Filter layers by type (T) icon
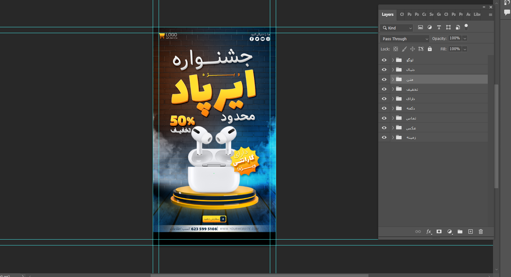This screenshot has height=277, width=511. click(439, 28)
